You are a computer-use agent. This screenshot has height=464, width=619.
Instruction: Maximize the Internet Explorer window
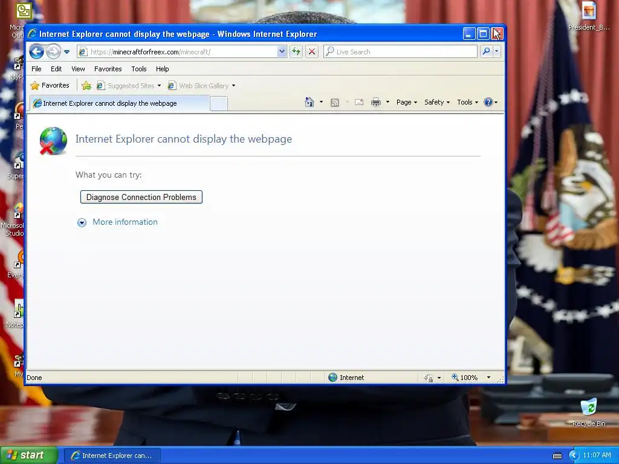point(483,34)
